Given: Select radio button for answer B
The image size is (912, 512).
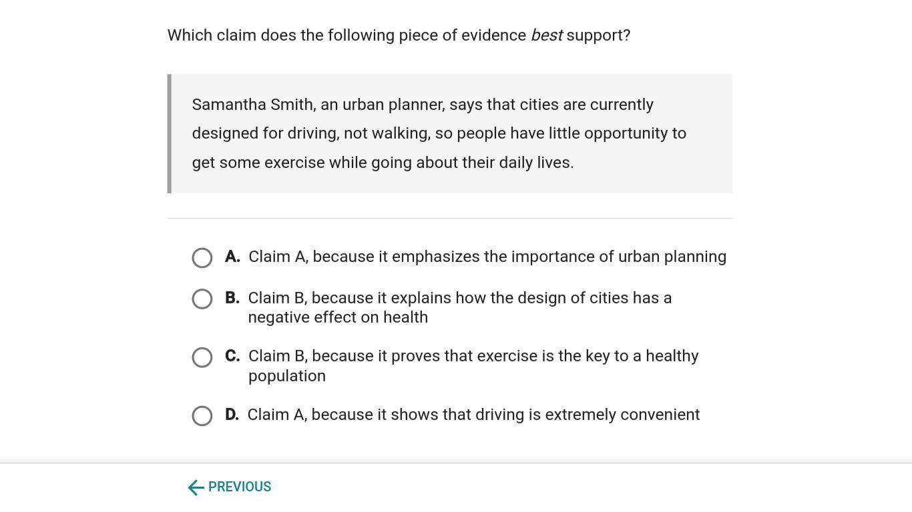Looking at the screenshot, I should pyautogui.click(x=202, y=299).
